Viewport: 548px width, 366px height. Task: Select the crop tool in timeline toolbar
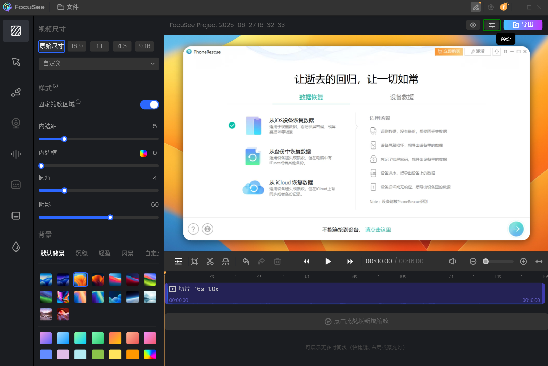tap(194, 261)
